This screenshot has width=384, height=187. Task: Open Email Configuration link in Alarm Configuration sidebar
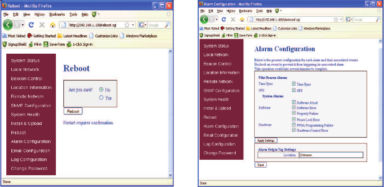[x=221, y=135]
